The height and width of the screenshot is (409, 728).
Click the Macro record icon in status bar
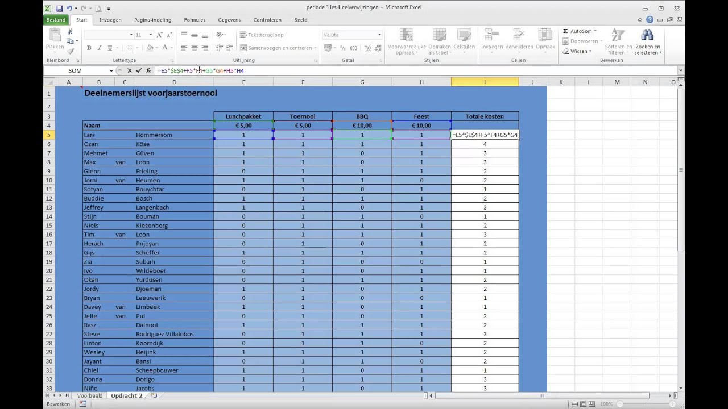83,404
